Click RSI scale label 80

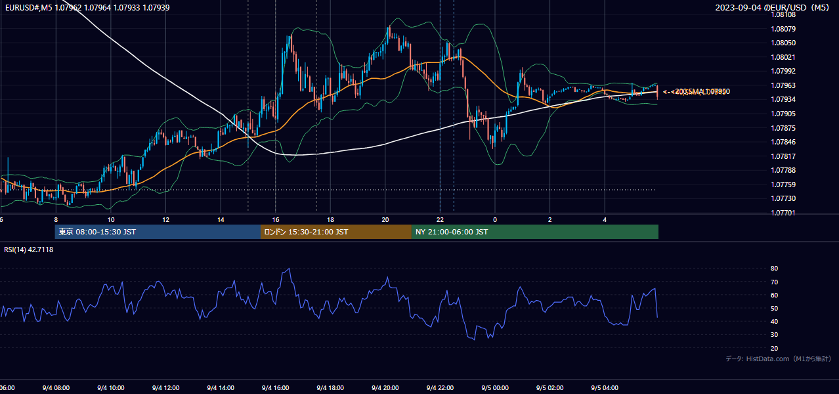point(775,269)
